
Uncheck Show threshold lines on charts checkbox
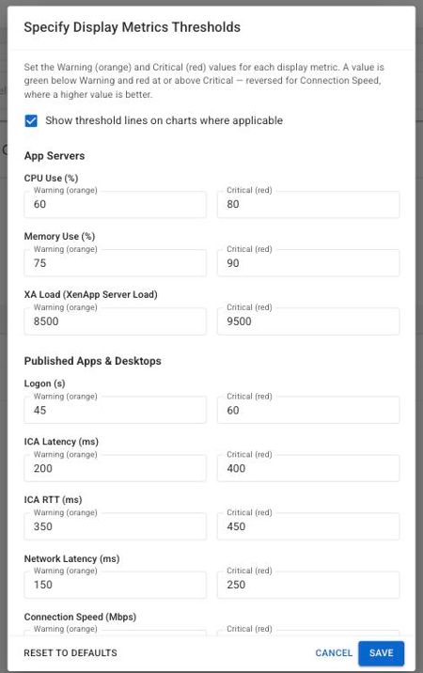point(31,120)
